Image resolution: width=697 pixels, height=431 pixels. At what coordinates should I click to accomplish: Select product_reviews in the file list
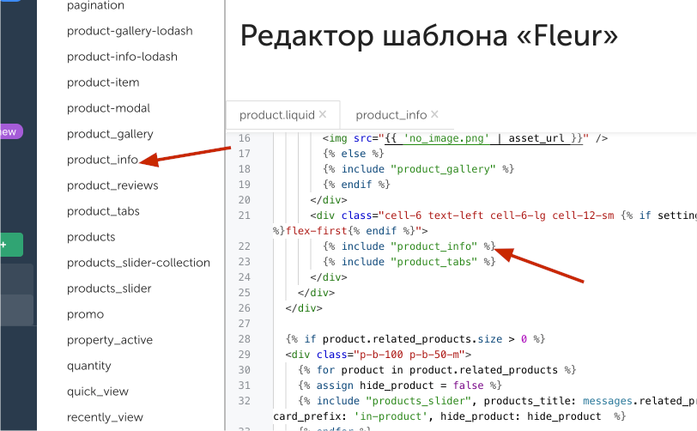coord(112,185)
